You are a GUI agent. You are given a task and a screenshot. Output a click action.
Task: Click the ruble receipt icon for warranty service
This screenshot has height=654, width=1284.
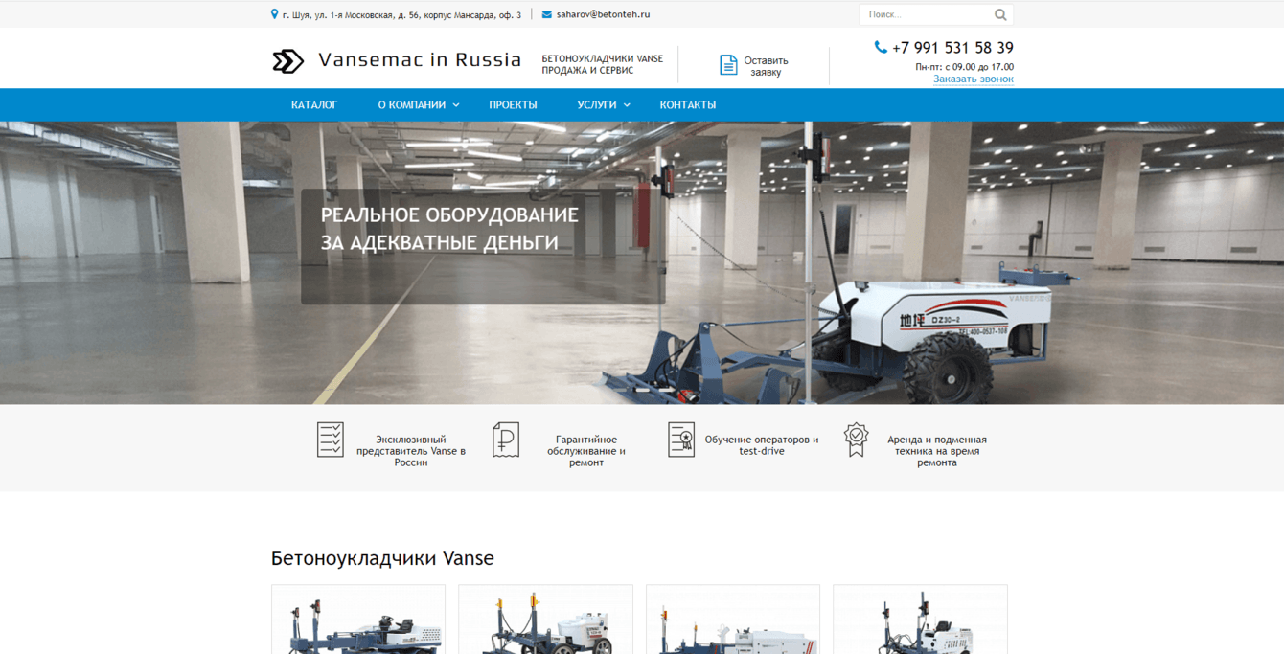pos(506,440)
